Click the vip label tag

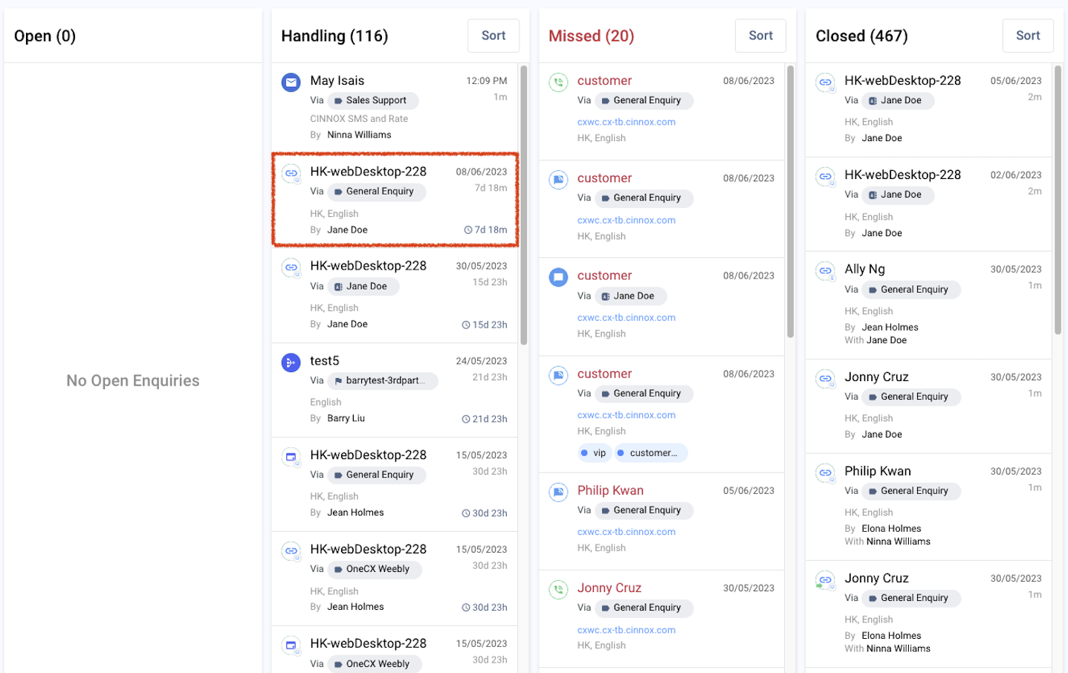[x=594, y=453]
